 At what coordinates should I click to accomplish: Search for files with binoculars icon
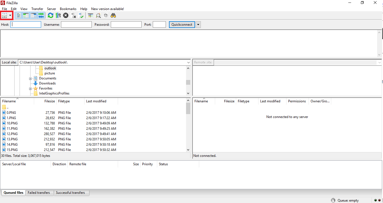113,15
